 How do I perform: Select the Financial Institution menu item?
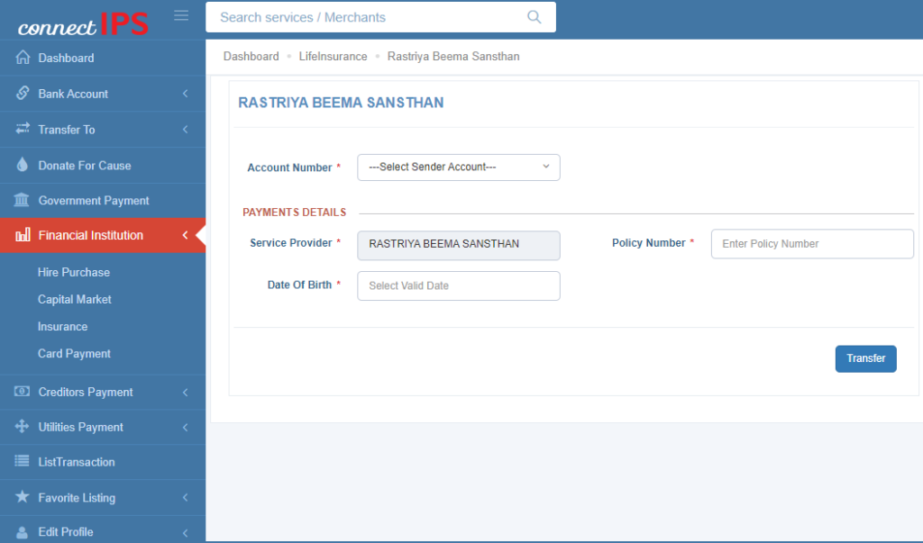[103, 235]
